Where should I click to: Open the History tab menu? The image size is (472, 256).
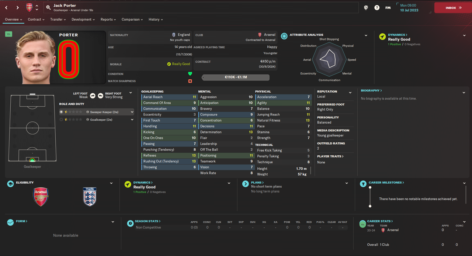pyautogui.click(x=156, y=20)
